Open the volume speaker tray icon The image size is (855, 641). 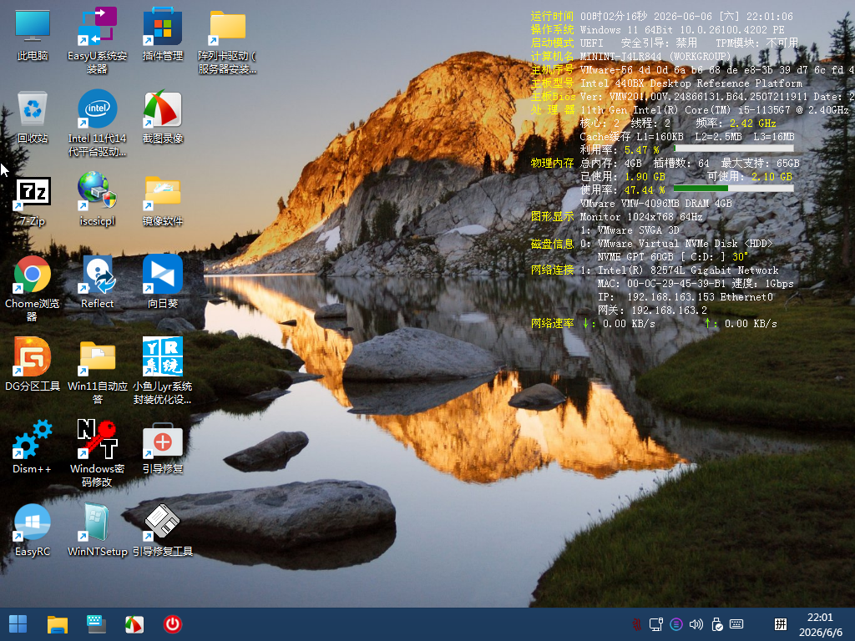696,624
